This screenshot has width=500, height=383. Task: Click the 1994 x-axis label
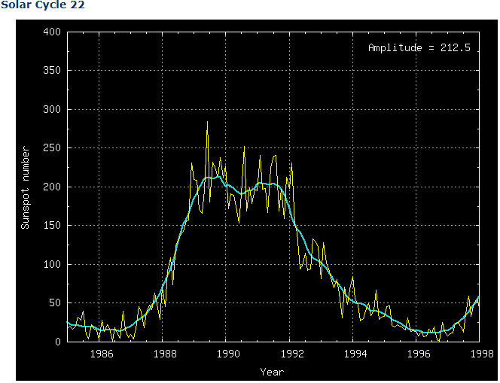pos(355,354)
